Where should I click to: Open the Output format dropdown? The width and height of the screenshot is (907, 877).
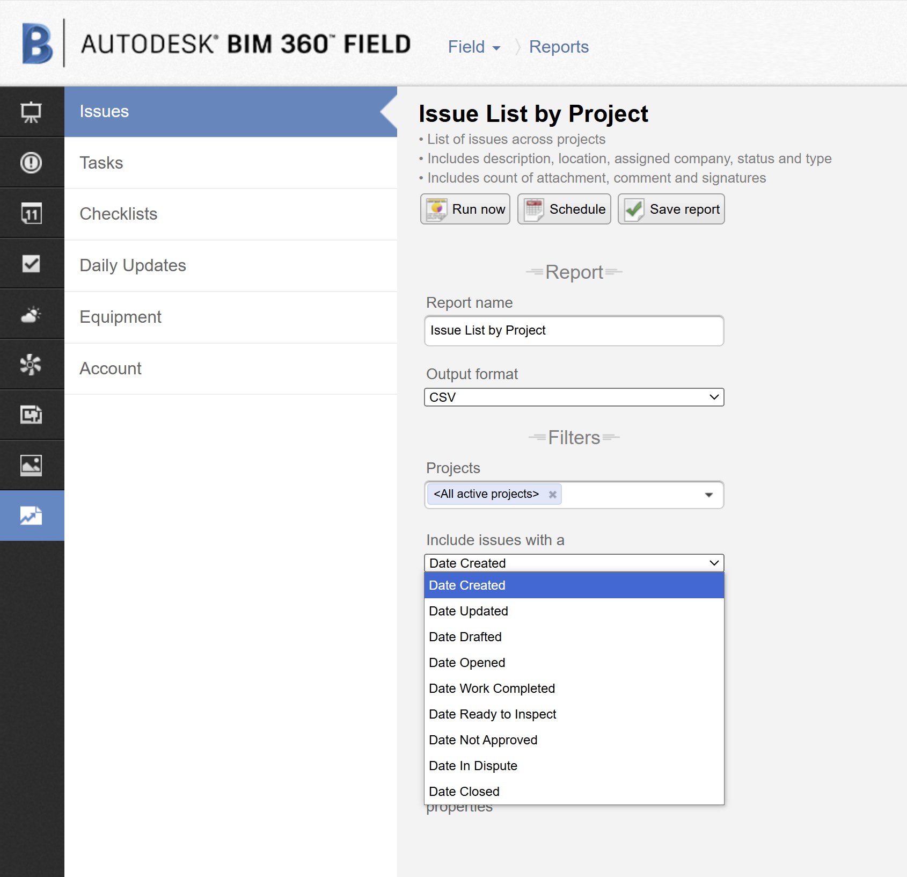[x=574, y=397]
